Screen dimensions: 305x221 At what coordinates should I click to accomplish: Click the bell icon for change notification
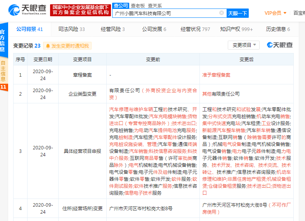[x=48, y=46]
